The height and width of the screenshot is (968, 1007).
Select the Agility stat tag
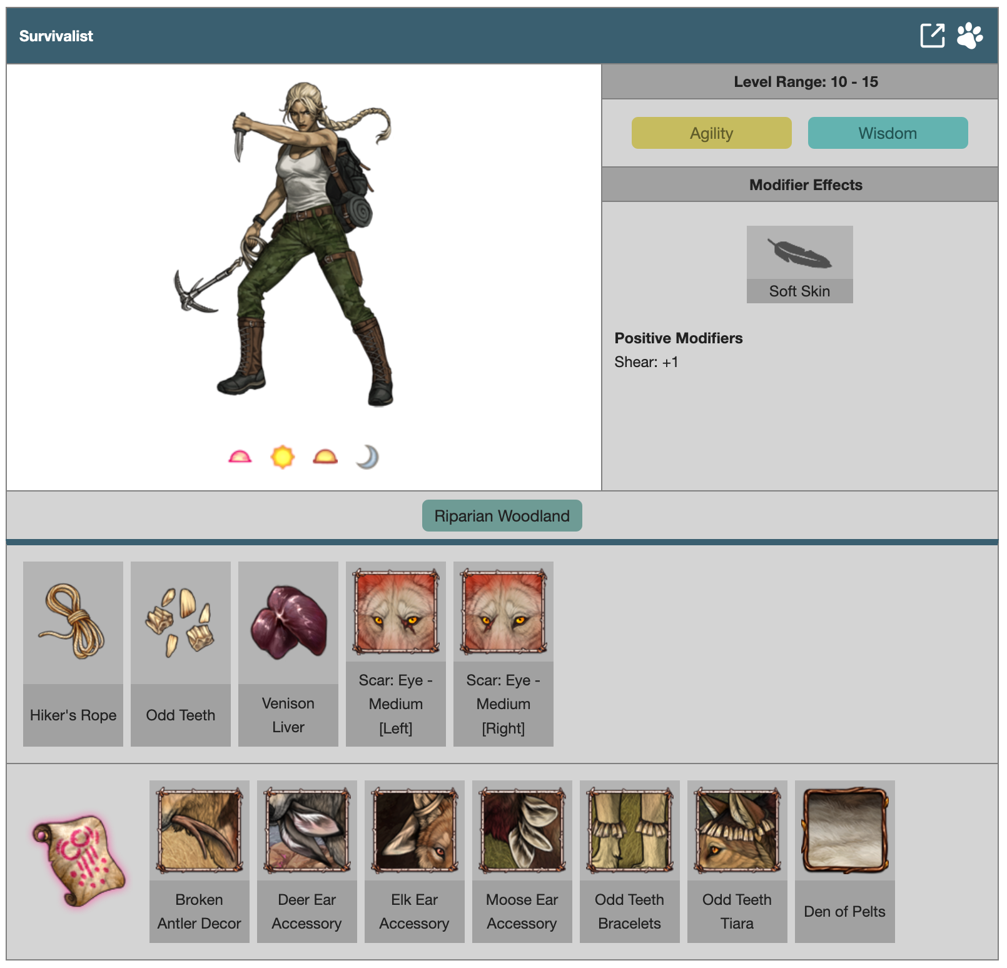pos(711,133)
